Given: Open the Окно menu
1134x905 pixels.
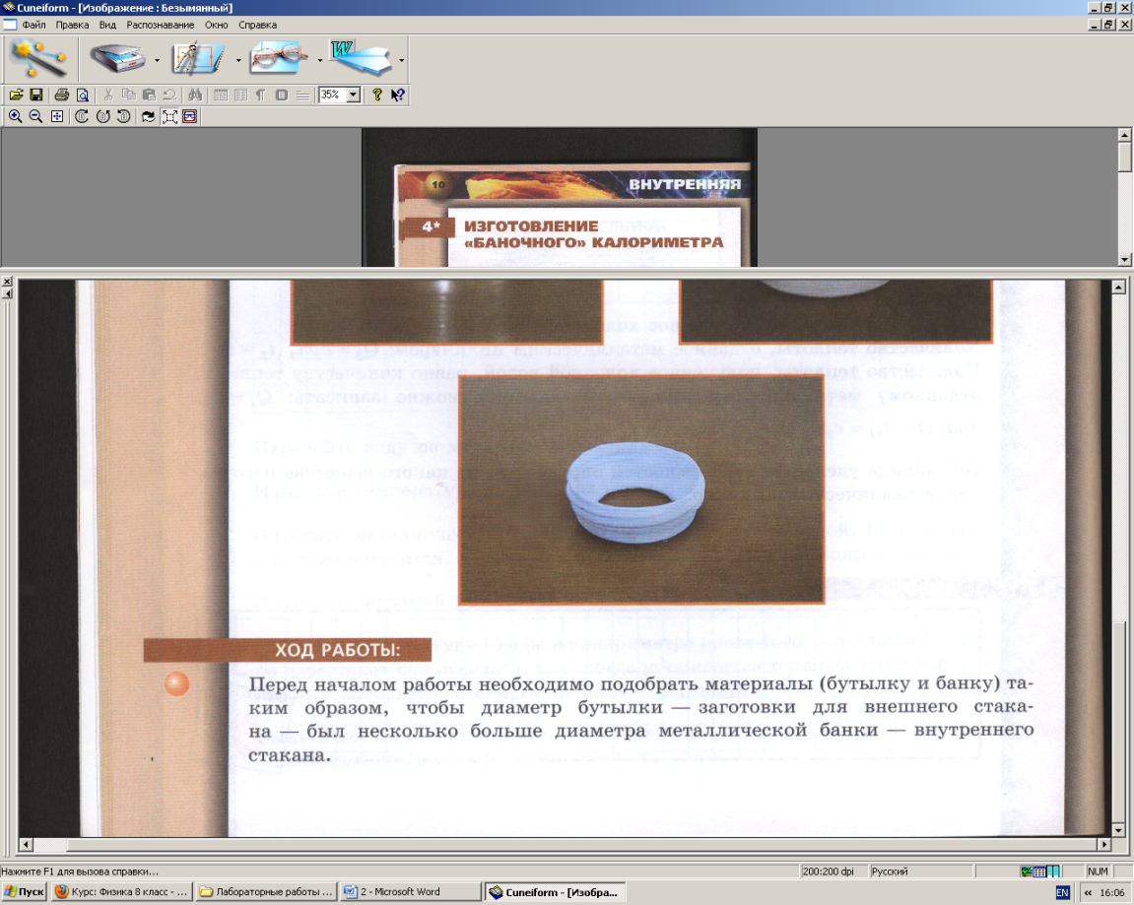Looking at the screenshot, I should pos(216,25).
